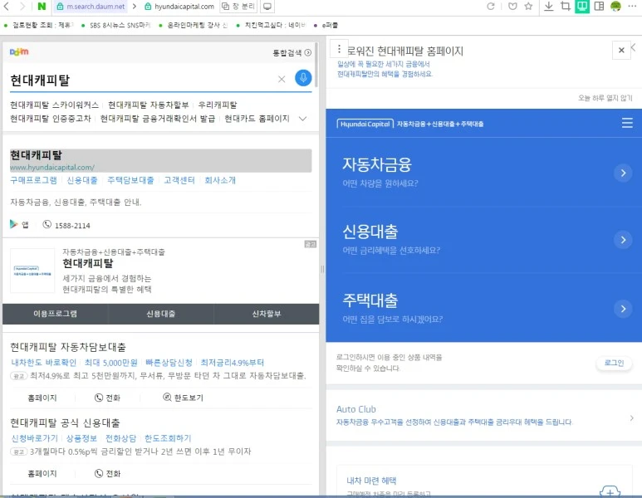Screen dimensions: 642x498
Task: Click the 신청바로가기 link
Action: 35,438
